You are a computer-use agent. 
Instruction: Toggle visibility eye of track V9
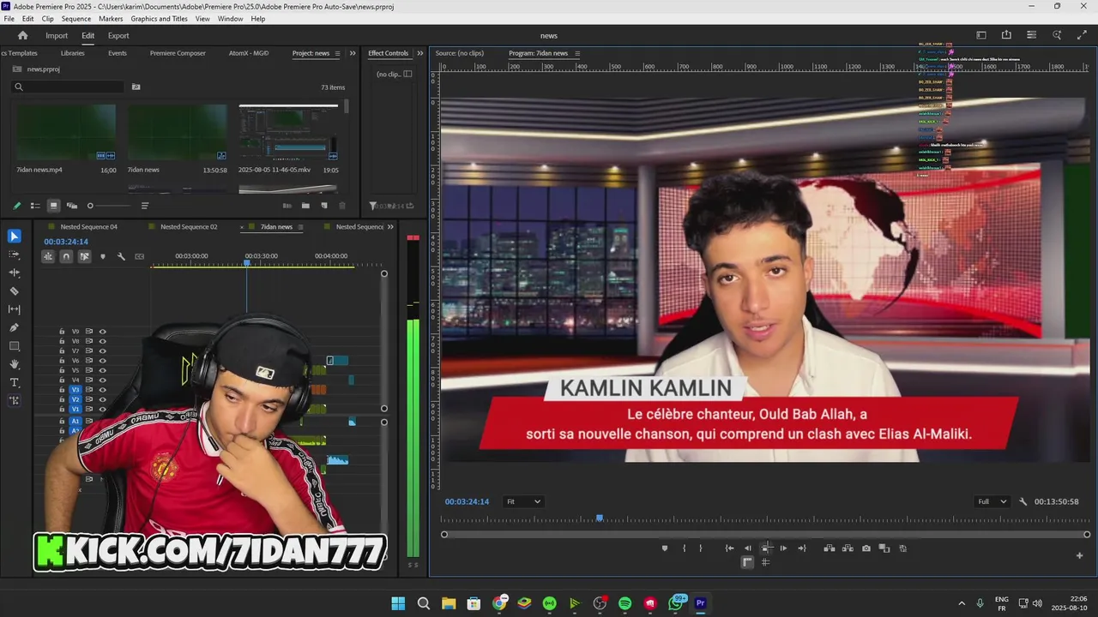(102, 332)
